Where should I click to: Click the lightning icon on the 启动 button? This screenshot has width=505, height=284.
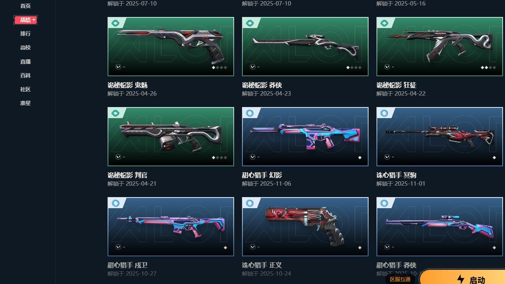click(x=460, y=279)
